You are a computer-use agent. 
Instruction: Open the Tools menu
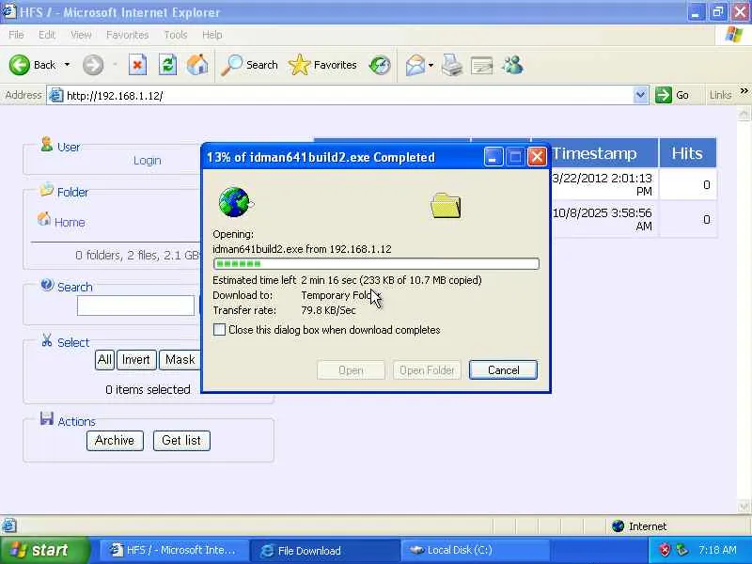175,35
